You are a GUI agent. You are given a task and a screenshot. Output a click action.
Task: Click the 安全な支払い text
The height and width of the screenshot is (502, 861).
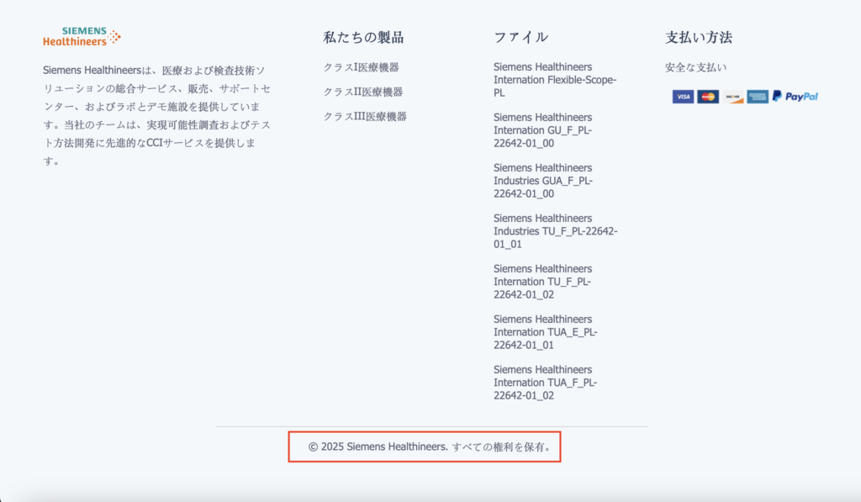(x=695, y=67)
